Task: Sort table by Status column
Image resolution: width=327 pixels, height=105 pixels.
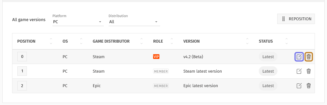Action: 287,41
